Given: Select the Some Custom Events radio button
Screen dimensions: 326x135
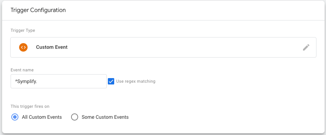Looking at the screenshot, I should point(75,117).
